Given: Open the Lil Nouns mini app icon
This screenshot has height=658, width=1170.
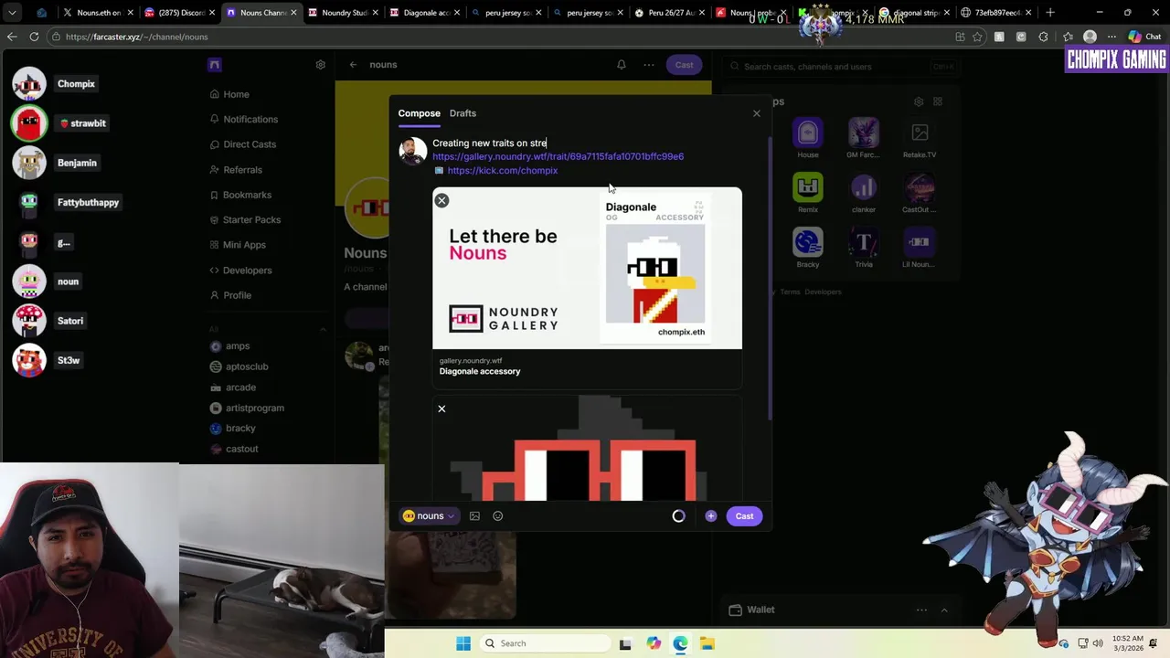Looking at the screenshot, I should 920,242.
